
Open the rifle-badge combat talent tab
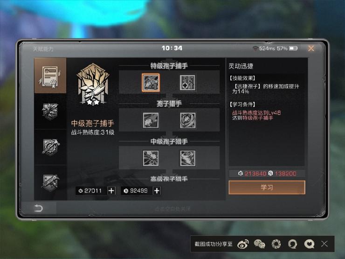coord(50,183)
